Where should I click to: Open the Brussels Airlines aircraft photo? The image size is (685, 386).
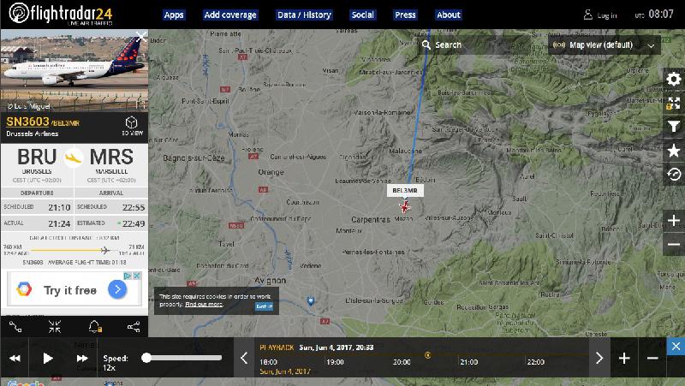74,70
